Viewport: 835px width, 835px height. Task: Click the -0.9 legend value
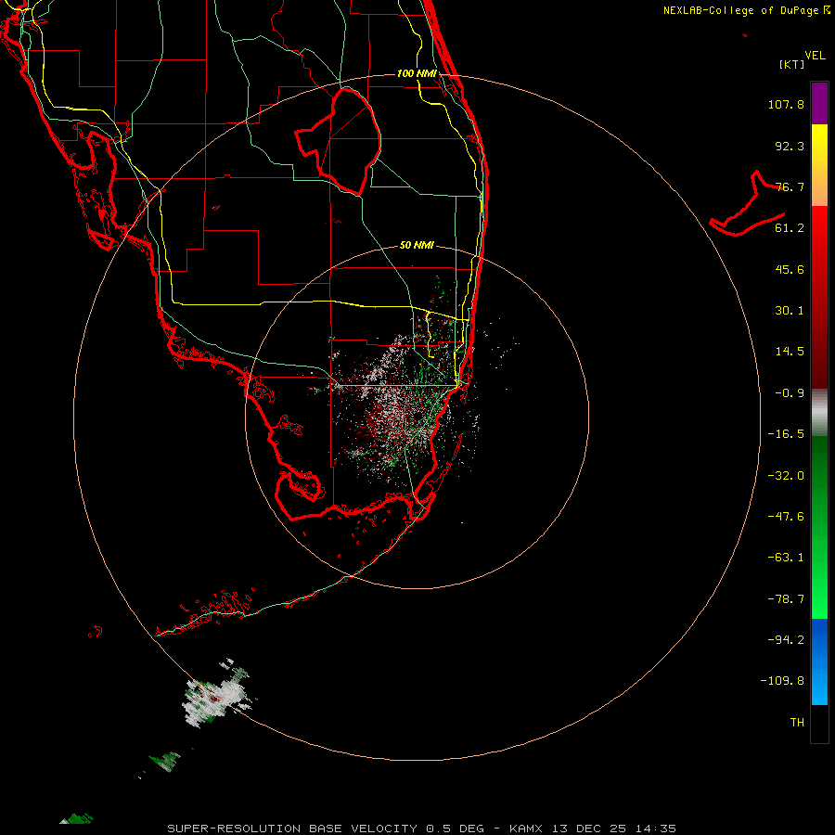click(x=790, y=393)
